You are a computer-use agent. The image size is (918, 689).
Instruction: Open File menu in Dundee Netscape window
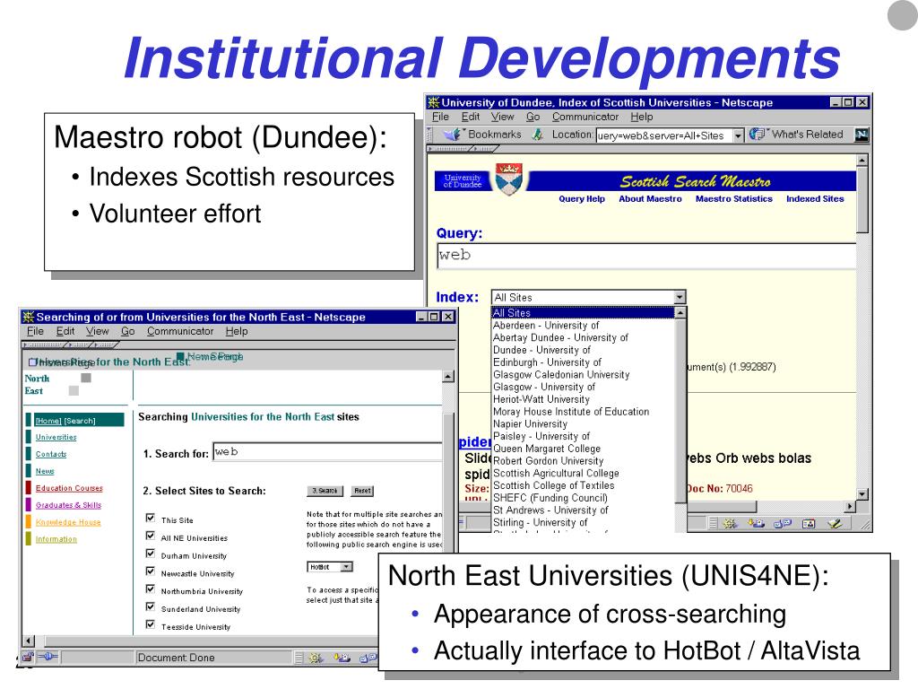tap(441, 117)
